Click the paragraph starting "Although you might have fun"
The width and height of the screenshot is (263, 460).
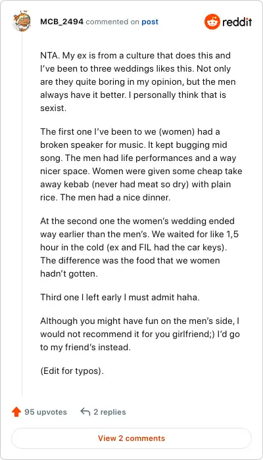(x=140, y=334)
